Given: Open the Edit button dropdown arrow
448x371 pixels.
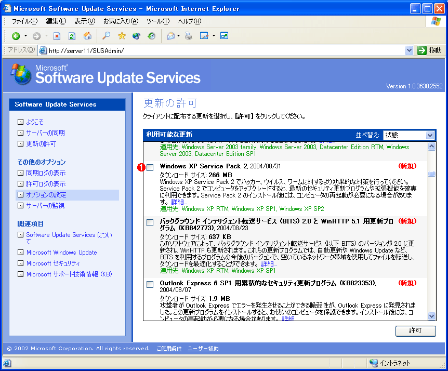Looking at the screenshot, I should click(214, 36).
